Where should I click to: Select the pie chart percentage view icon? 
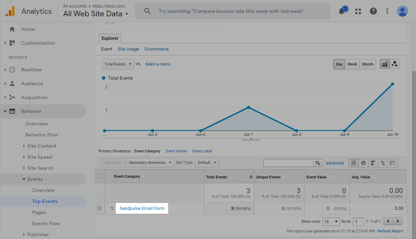363,163
